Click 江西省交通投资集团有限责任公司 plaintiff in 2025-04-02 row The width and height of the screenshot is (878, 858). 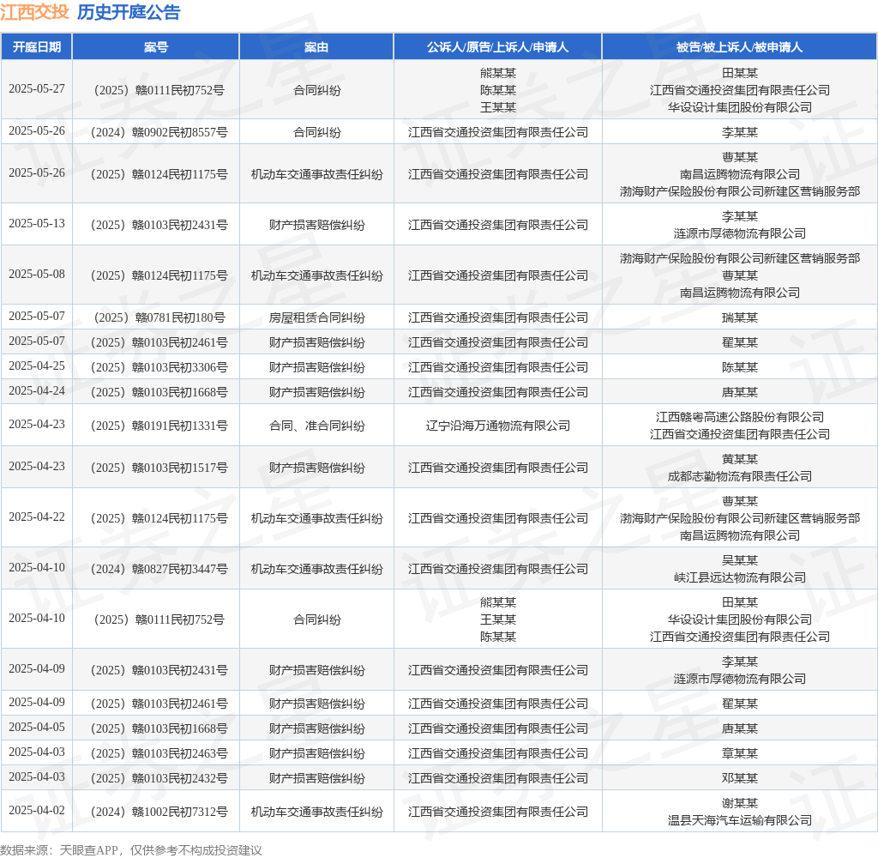coord(498,812)
